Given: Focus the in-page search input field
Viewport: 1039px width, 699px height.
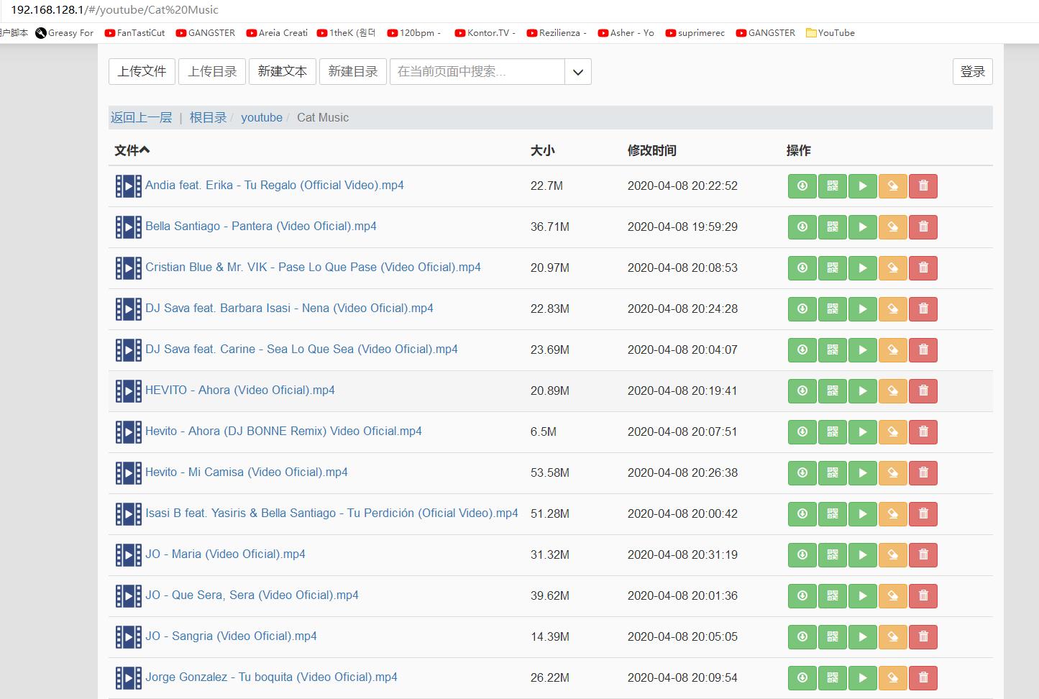Looking at the screenshot, I should click(x=477, y=72).
